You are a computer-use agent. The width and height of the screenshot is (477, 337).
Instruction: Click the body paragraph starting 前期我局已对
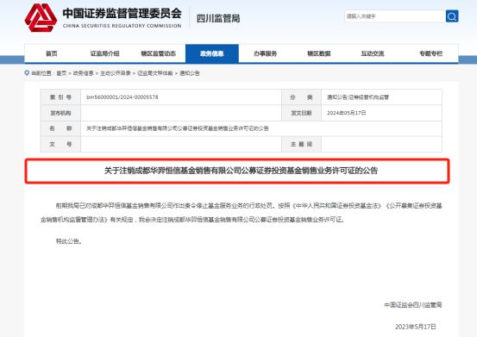click(242, 212)
